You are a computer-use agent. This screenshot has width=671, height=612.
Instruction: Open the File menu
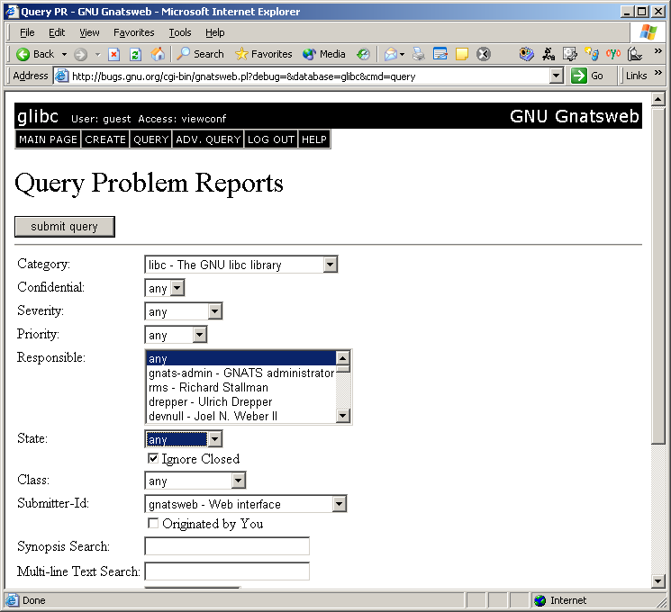point(27,32)
